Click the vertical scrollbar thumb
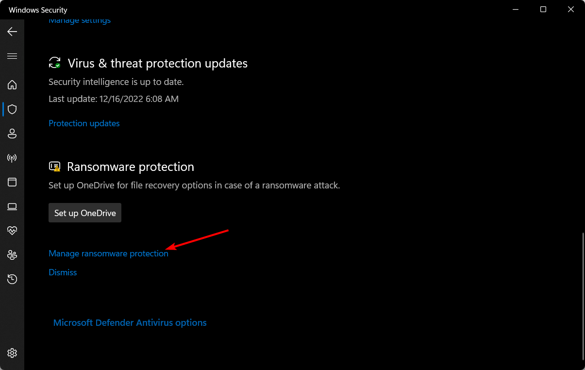The height and width of the screenshot is (370, 585). (x=583, y=296)
